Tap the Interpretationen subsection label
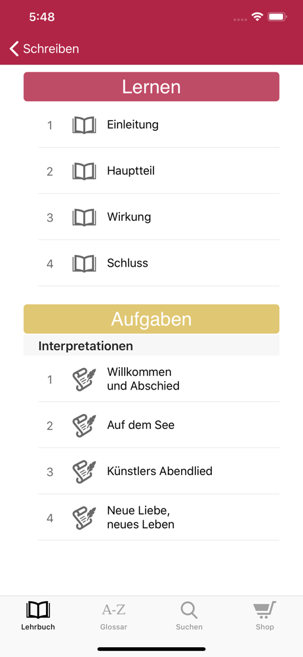Viewport: 303px width, 657px height. [86, 346]
